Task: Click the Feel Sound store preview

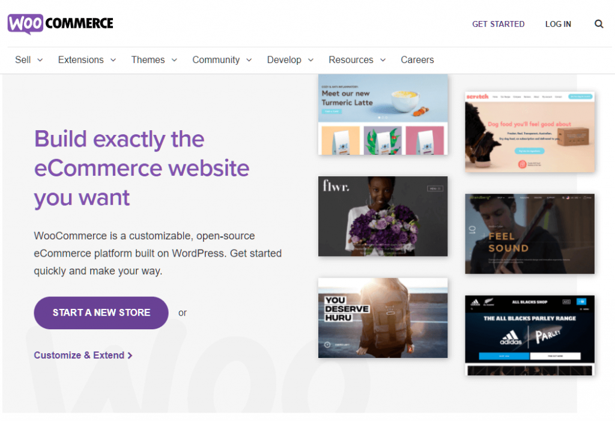Action: click(x=529, y=233)
